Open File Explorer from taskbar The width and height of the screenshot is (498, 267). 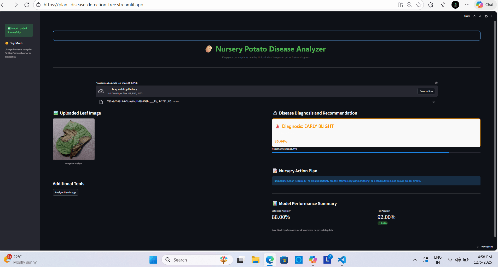pyautogui.click(x=255, y=260)
